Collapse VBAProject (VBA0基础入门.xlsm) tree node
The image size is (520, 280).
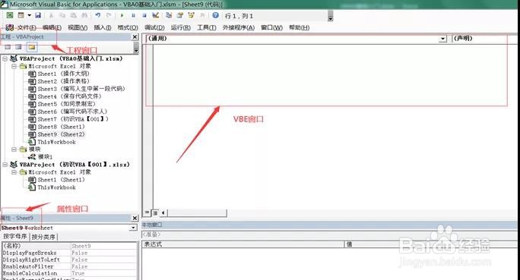pyautogui.click(x=5, y=58)
